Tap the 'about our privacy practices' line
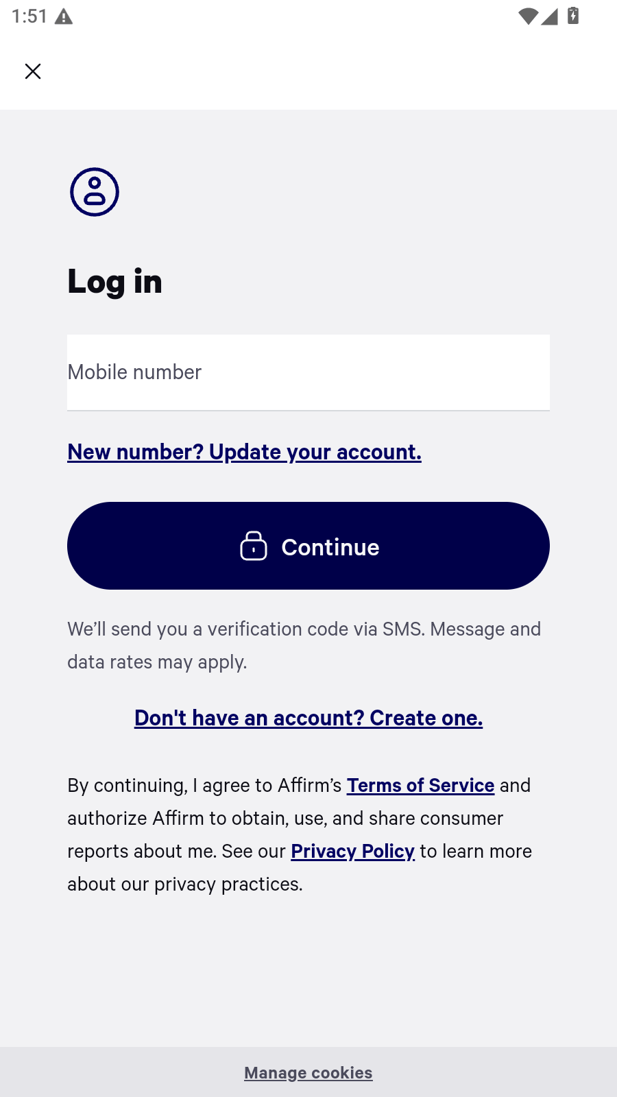617x1097 pixels. (185, 884)
